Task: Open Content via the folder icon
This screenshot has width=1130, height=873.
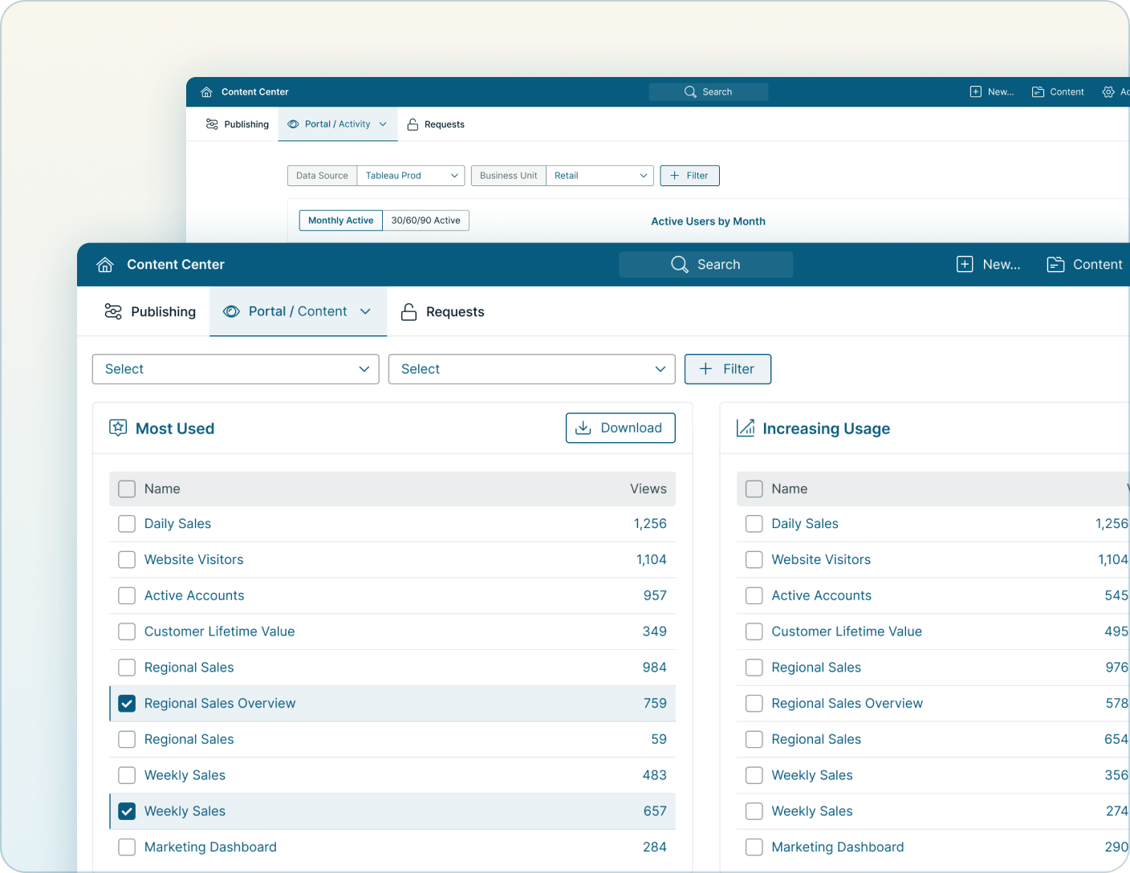Action: [x=1055, y=264]
